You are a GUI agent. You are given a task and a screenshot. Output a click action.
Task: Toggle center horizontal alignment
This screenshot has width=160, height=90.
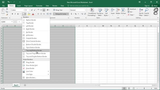(41, 14)
